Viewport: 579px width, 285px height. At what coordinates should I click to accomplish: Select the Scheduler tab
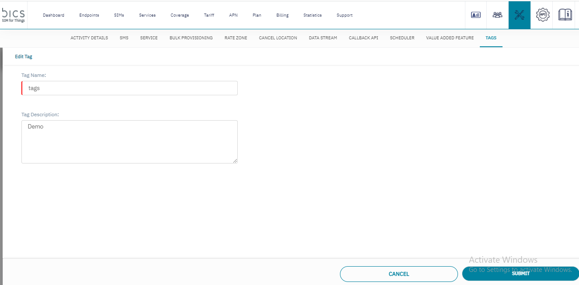[402, 38]
